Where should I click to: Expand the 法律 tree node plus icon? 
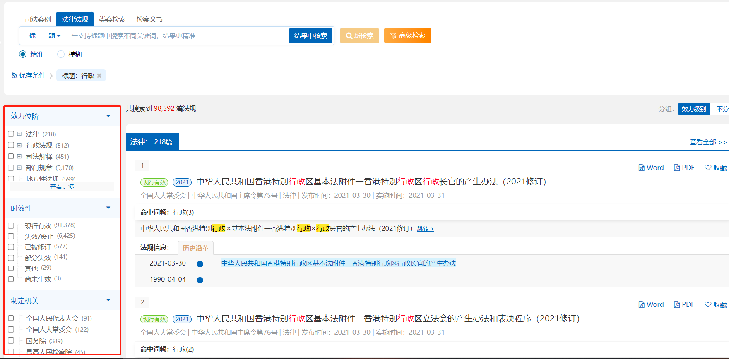[x=19, y=134]
